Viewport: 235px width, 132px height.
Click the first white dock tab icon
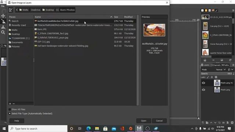pyautogui.click(x=202, y=10)
